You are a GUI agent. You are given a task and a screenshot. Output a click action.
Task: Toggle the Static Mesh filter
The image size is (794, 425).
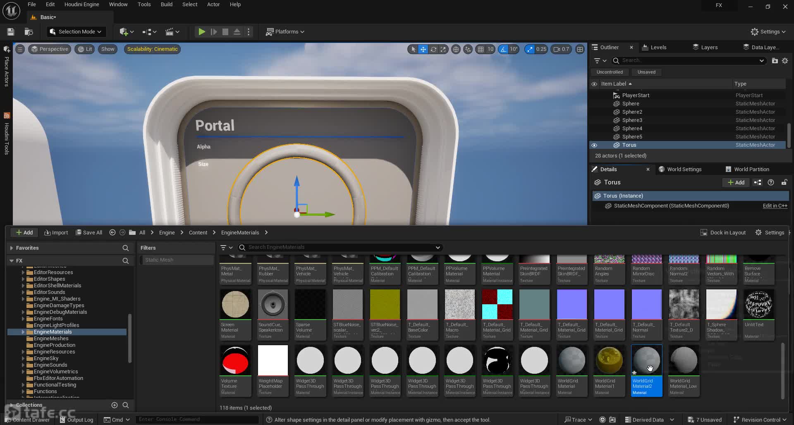[x=176, y=260]
